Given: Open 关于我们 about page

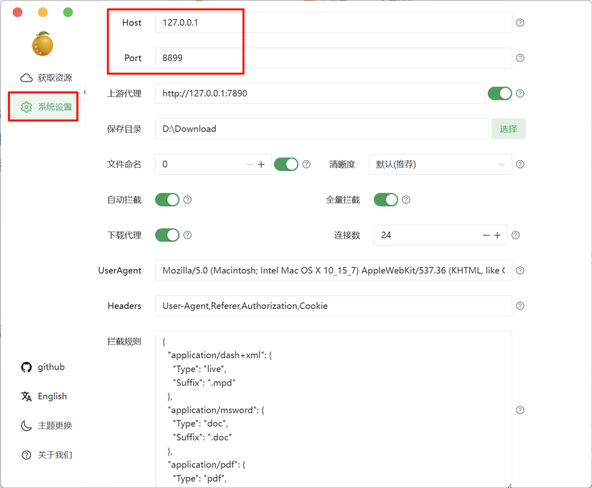Looking at the screenshot, I should [x=46, y=455].
